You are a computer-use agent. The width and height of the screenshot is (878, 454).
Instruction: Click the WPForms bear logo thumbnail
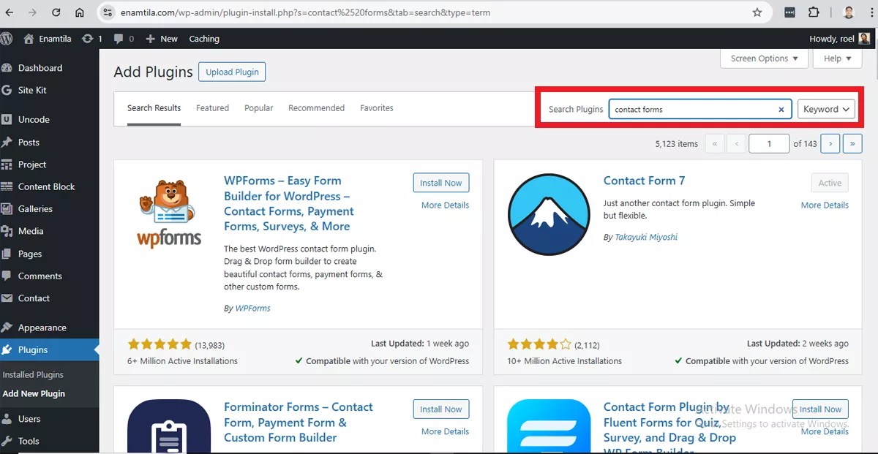click(169, 213)
